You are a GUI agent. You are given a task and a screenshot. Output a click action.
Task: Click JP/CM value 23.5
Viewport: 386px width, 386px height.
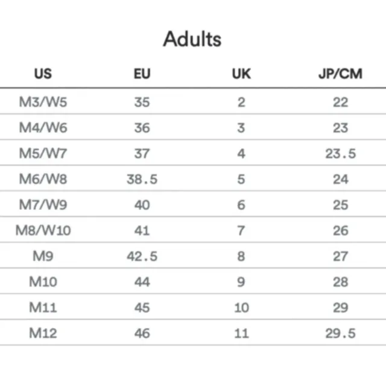click(x=340, y=153)
